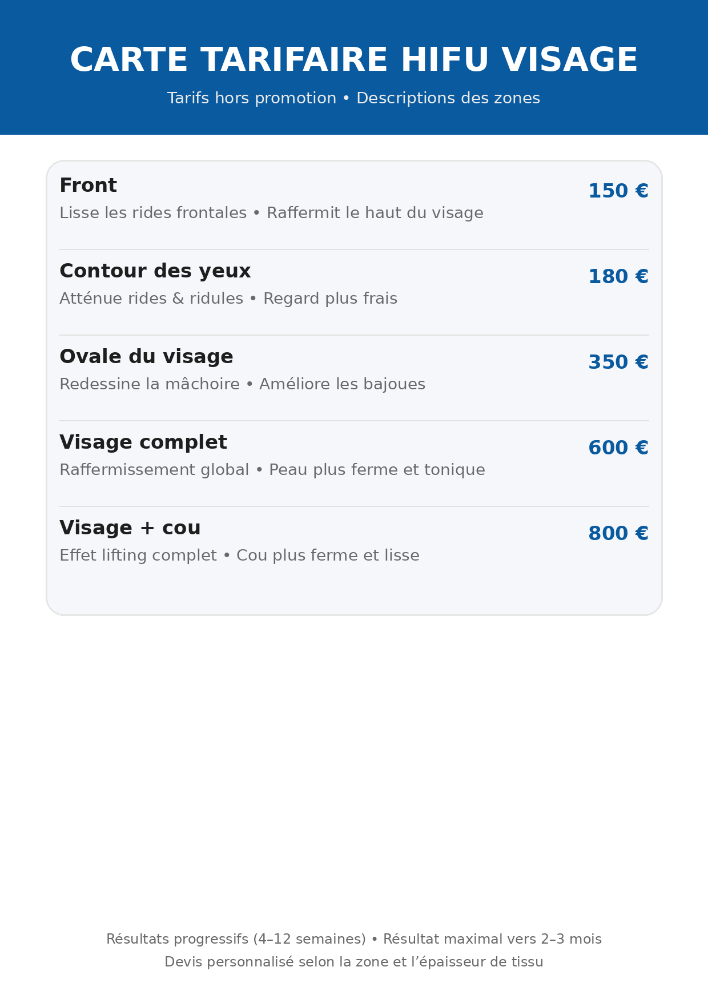Click the divider line below the Front row
708x999 pixels.
tap(354, 249)
